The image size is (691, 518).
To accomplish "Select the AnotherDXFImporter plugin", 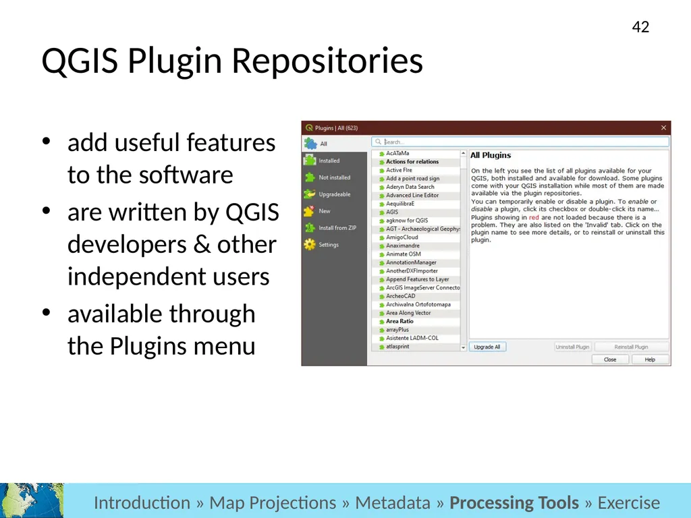I will pos(416,271).
